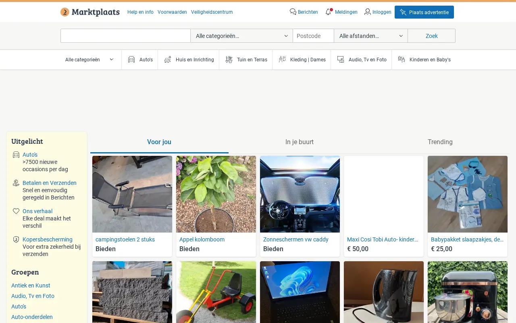
Task: Click the Huis en Inrichting furniture icon
Action: tap(168, 59)
